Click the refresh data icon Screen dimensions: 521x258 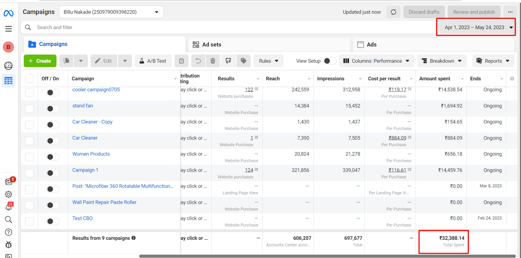(x=393, y=12)
